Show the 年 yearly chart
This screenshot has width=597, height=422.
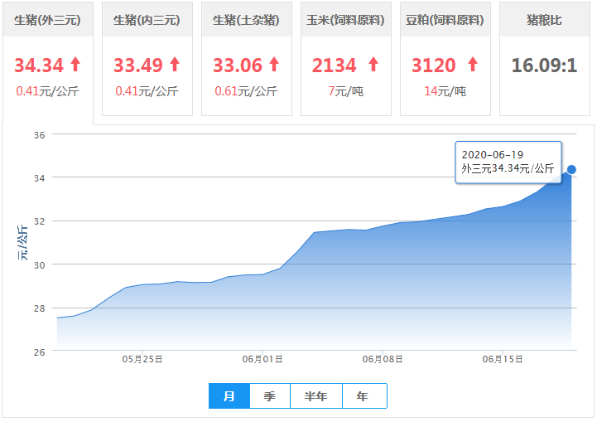pos(363,396)
